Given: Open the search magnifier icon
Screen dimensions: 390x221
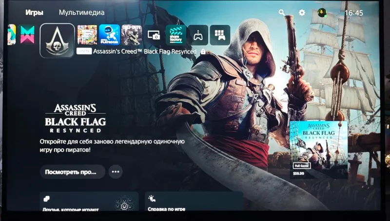Looking at the screenshot, I should coord(282,12).
